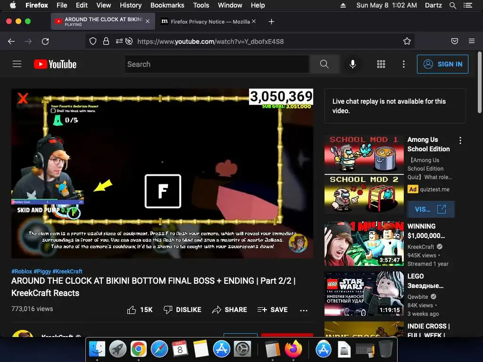Dislike the video
This screenshot has height=362, width=483.
[183, 310]
